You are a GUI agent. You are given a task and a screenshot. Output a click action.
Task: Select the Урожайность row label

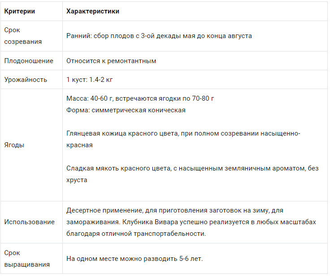(x=26, y=80)
